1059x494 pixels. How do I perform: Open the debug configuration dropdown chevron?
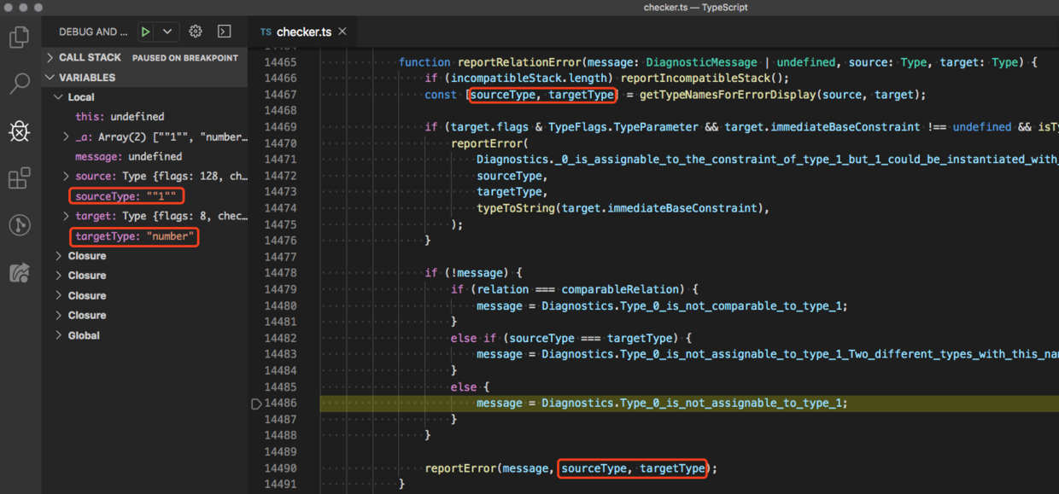(166, 31)
